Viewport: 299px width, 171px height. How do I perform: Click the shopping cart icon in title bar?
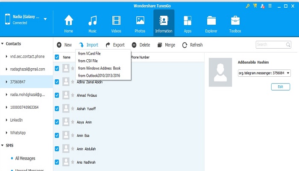pos(255,6)
